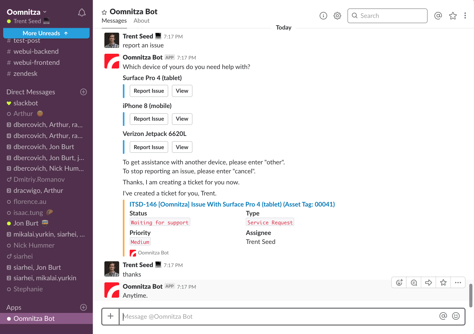The height and width of the screenshot is (334, 474).
Task: Attach file with plus button
Action: 111,316
